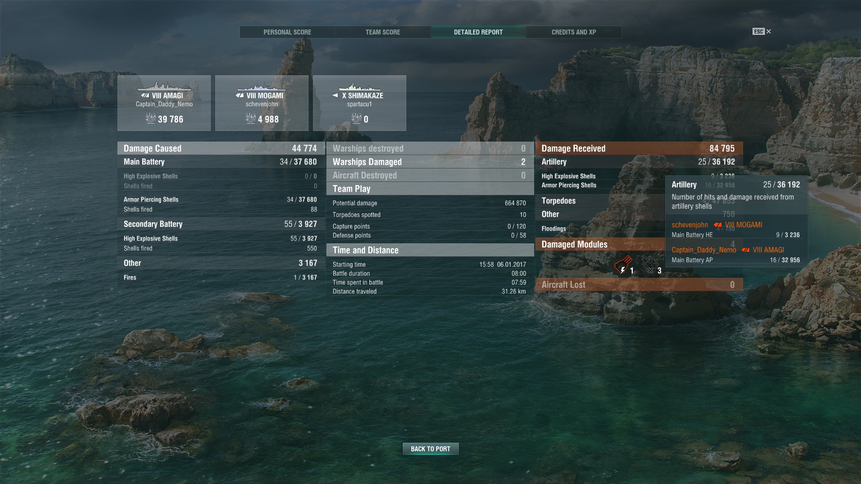This screenshot has width=861, height=484.
Task: Click the Back to Port button
Action: (430, 449)
